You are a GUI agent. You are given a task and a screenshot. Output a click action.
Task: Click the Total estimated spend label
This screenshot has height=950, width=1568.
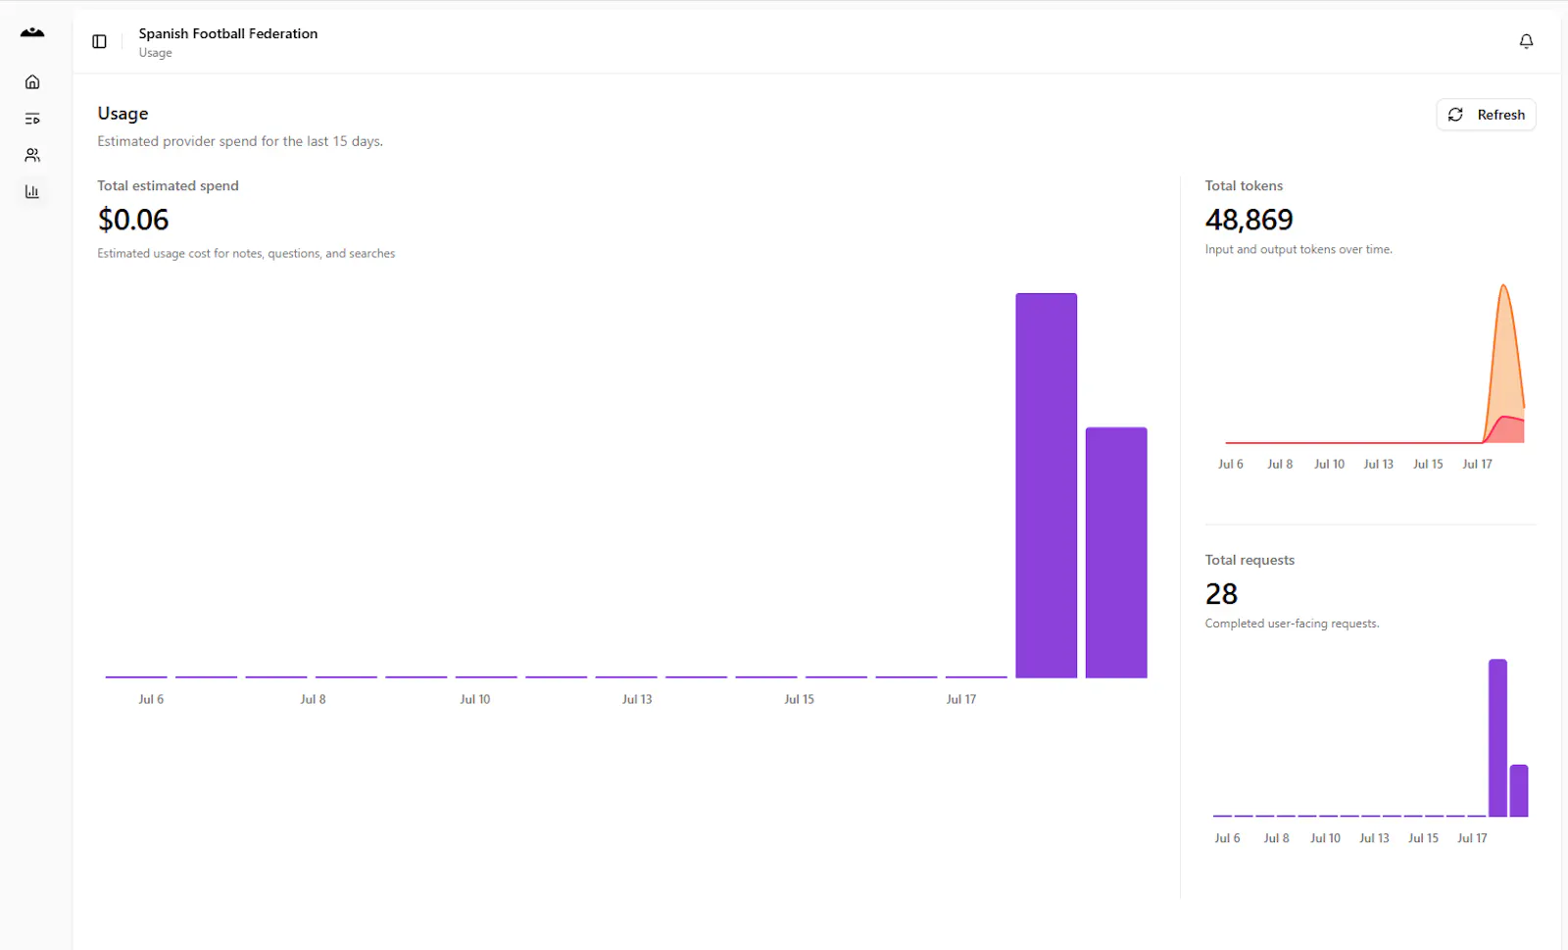(x=168, y=185)
